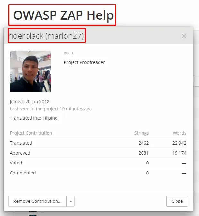199x216 pixels.
Task: Click the Last seen in the project text
Action: tap(51, 109)
